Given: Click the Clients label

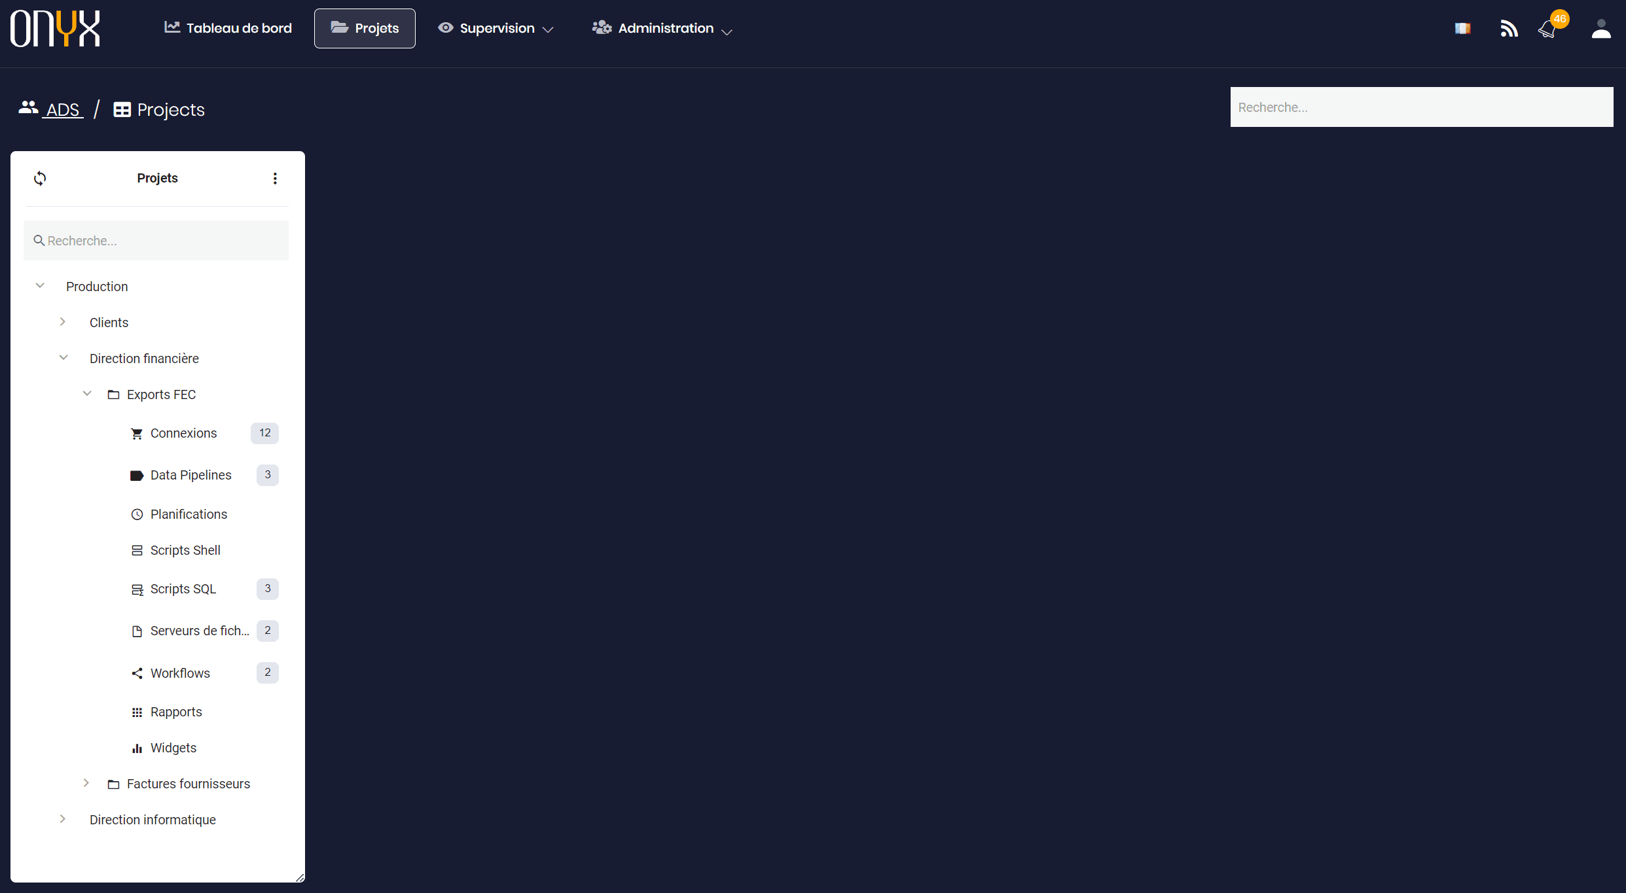Looking at the screenshot, I should coord(109,323).
